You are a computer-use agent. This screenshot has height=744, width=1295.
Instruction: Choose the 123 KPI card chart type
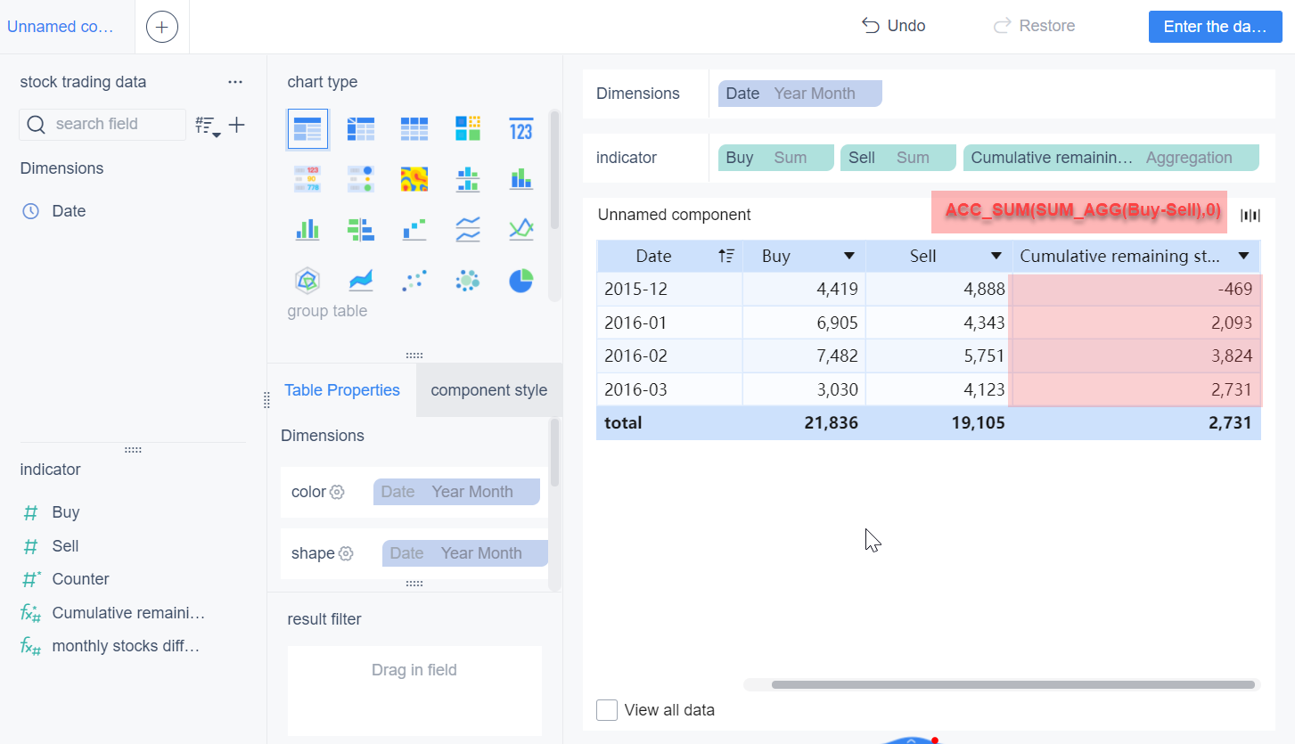click(521, 129)
